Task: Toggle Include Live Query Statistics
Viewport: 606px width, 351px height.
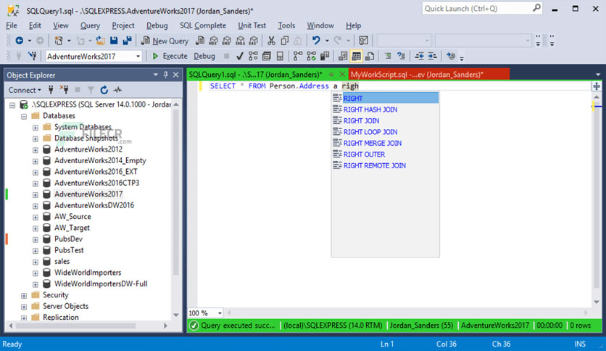Action: pos(311,57)
